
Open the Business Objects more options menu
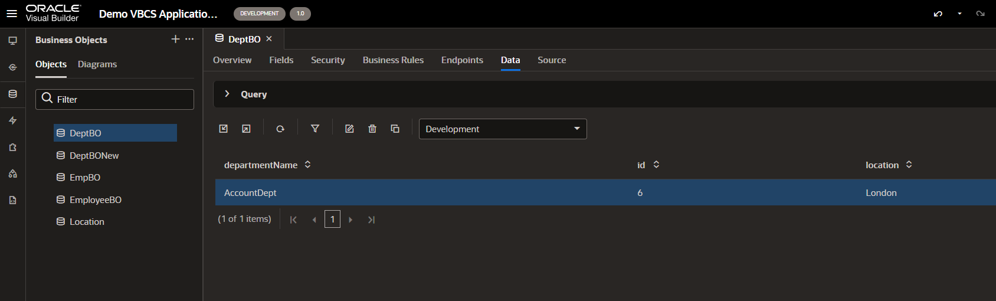189,39
